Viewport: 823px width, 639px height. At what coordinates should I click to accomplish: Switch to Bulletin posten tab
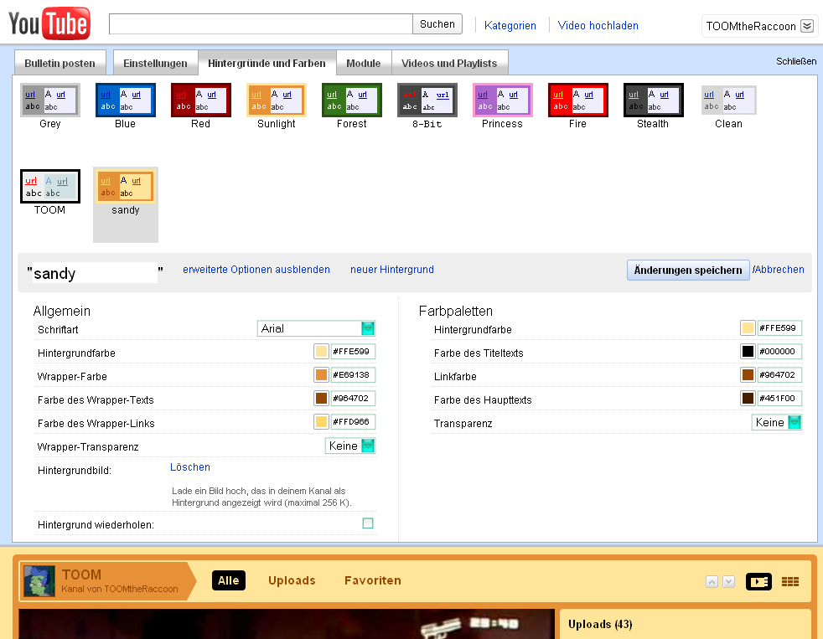[x=60, y=63]
